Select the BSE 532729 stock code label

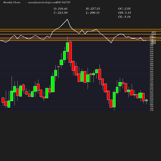[63, 2]
